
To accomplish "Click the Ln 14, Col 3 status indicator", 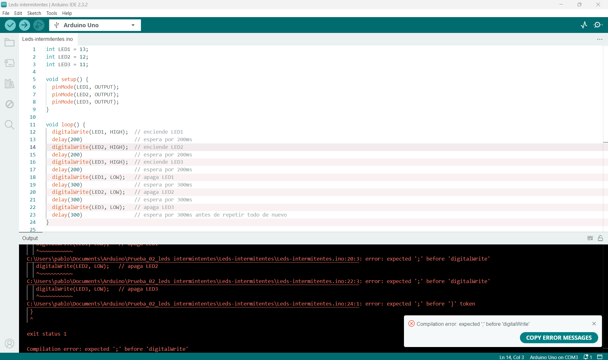I will pos(512,357).
